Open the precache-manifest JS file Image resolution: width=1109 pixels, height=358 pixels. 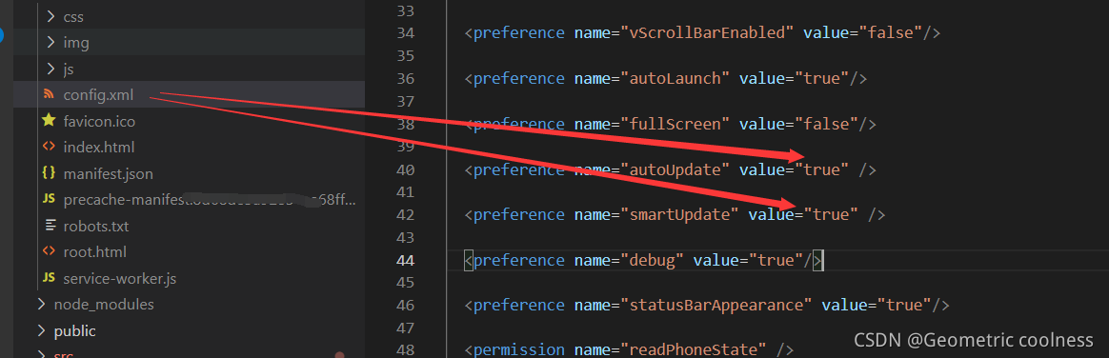point(210,200)
